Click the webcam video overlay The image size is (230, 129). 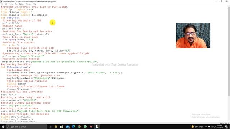[193, 35]
